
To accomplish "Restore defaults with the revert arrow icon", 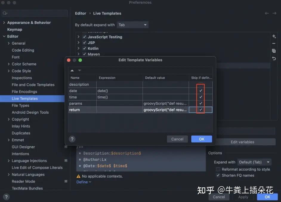I will 274,58.
